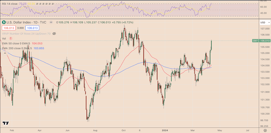Click the green dollar symbol logo
Screen dimensions: 271x133
[x=4, y=22]
